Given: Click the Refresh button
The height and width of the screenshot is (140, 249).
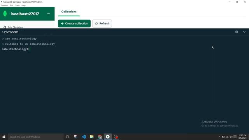Looking at the screenshot, I should (102, 23).
